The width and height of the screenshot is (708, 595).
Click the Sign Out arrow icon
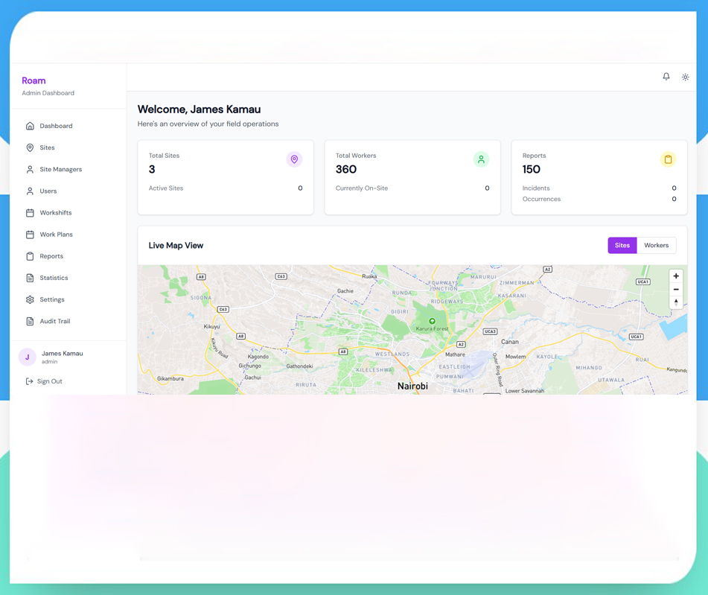tap(29, 381)
